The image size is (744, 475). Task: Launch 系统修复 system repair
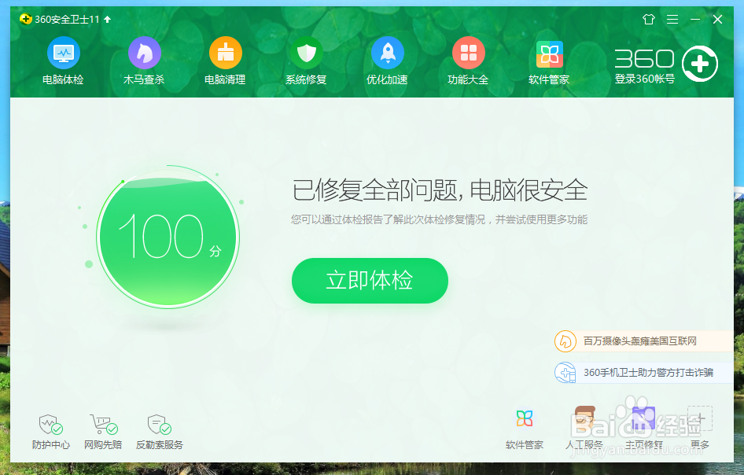(306, 61)
